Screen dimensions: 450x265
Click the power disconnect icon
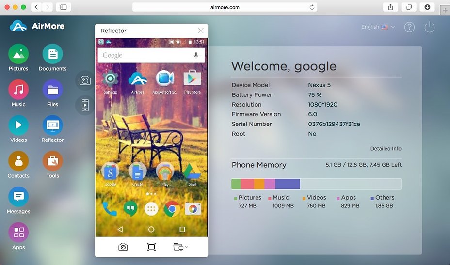430,27
